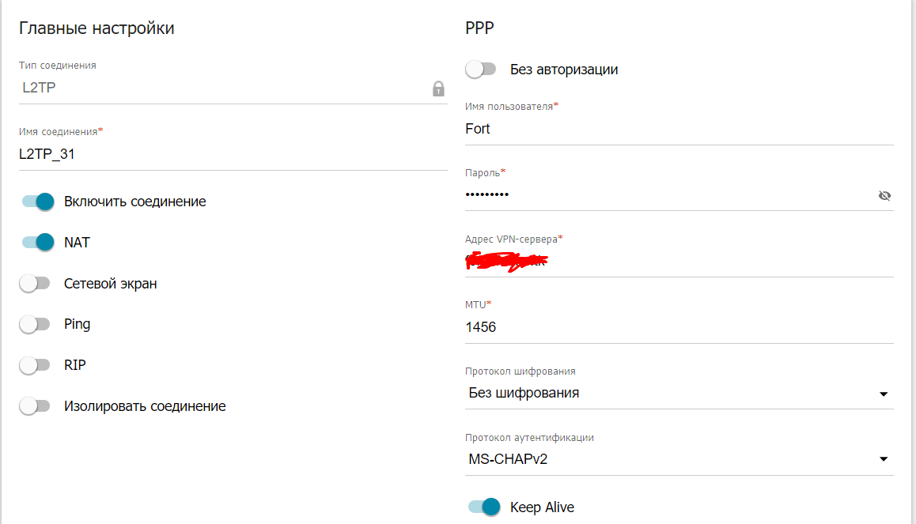This screenshot has width=916, height=524.
Task: Click the MTU field showing 1456
Action: (679, 327)
